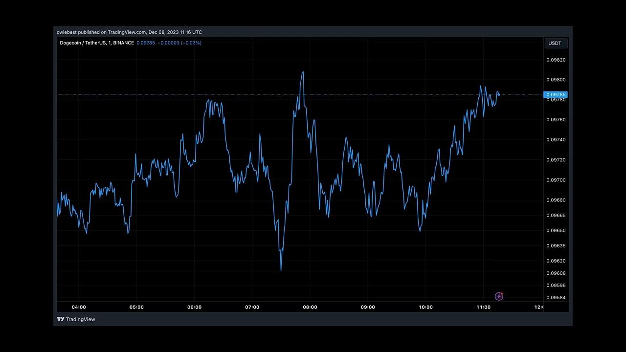Open the owiebest published on TradingView.com link
This screenshot has height=352, width=626.
129,32
